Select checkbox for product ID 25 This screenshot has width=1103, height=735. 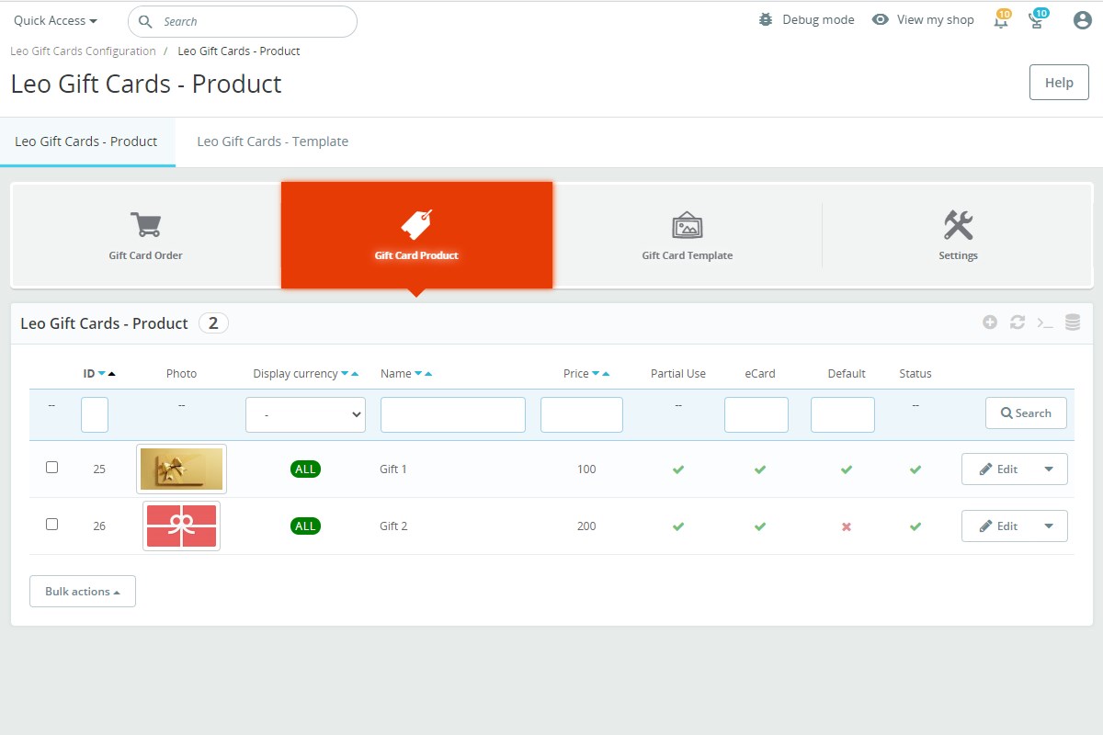tap(51, 468)
